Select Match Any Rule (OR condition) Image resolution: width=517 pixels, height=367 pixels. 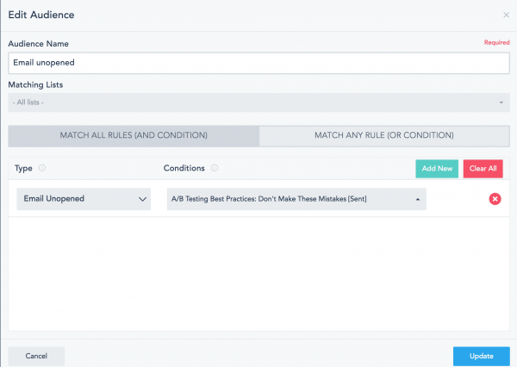pos(384,135)
